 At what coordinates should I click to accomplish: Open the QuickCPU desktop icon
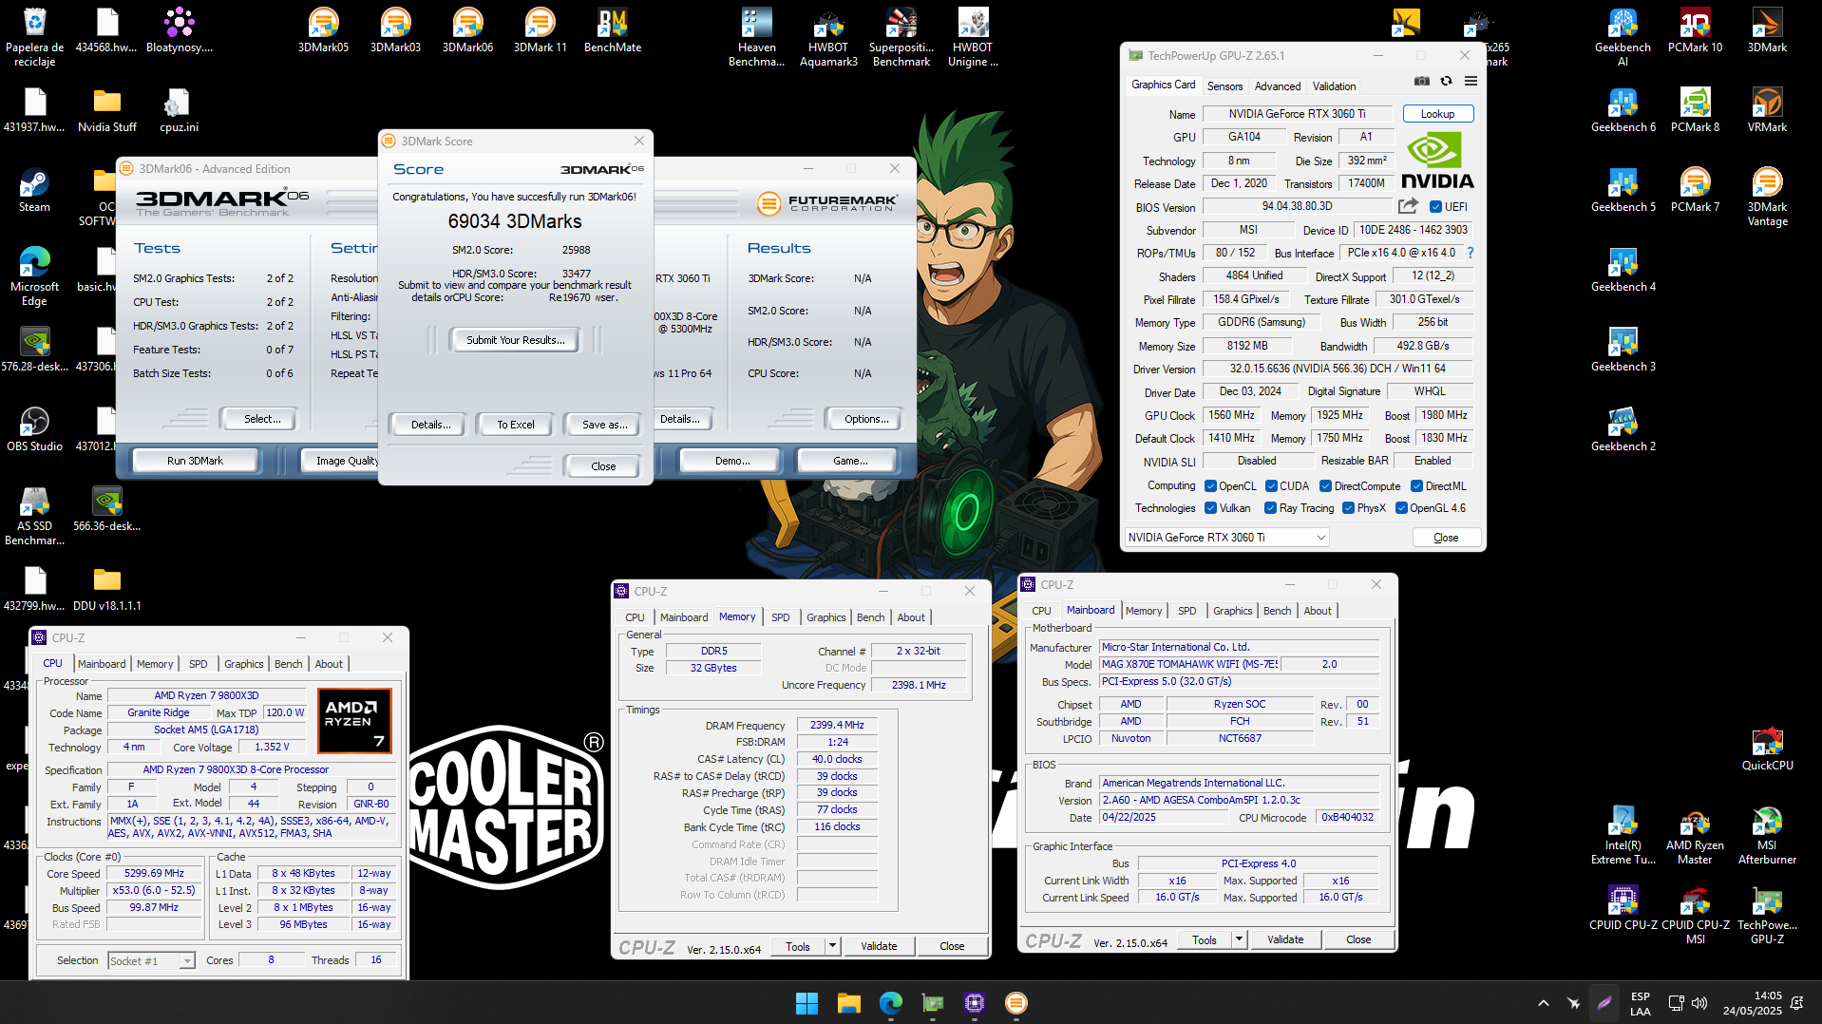click(1767, 749)
